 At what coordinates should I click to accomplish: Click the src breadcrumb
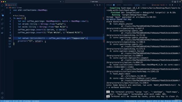tap(7, 8)
